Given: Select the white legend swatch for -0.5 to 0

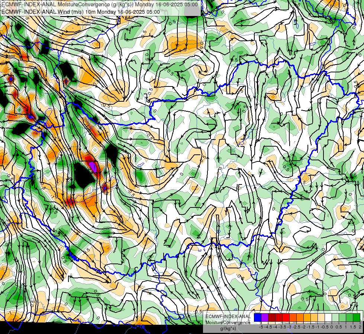Looking at the screenshot, I should pyautogui.click(x=328, y=317).
